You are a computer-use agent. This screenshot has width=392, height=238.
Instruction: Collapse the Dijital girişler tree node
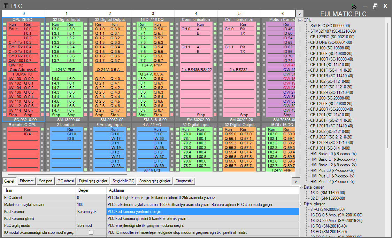point(301,187)
